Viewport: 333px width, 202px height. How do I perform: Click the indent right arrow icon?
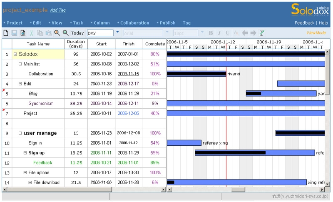tap(253, 33)
